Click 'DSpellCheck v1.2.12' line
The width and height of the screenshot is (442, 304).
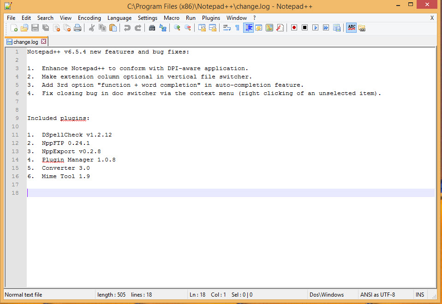coord(77,135)
